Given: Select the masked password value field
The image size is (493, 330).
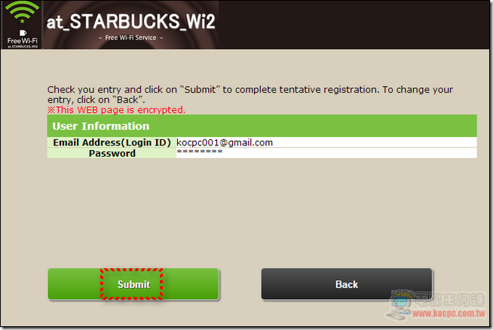Looking at the screenshot, I should (x=326, y=153).
